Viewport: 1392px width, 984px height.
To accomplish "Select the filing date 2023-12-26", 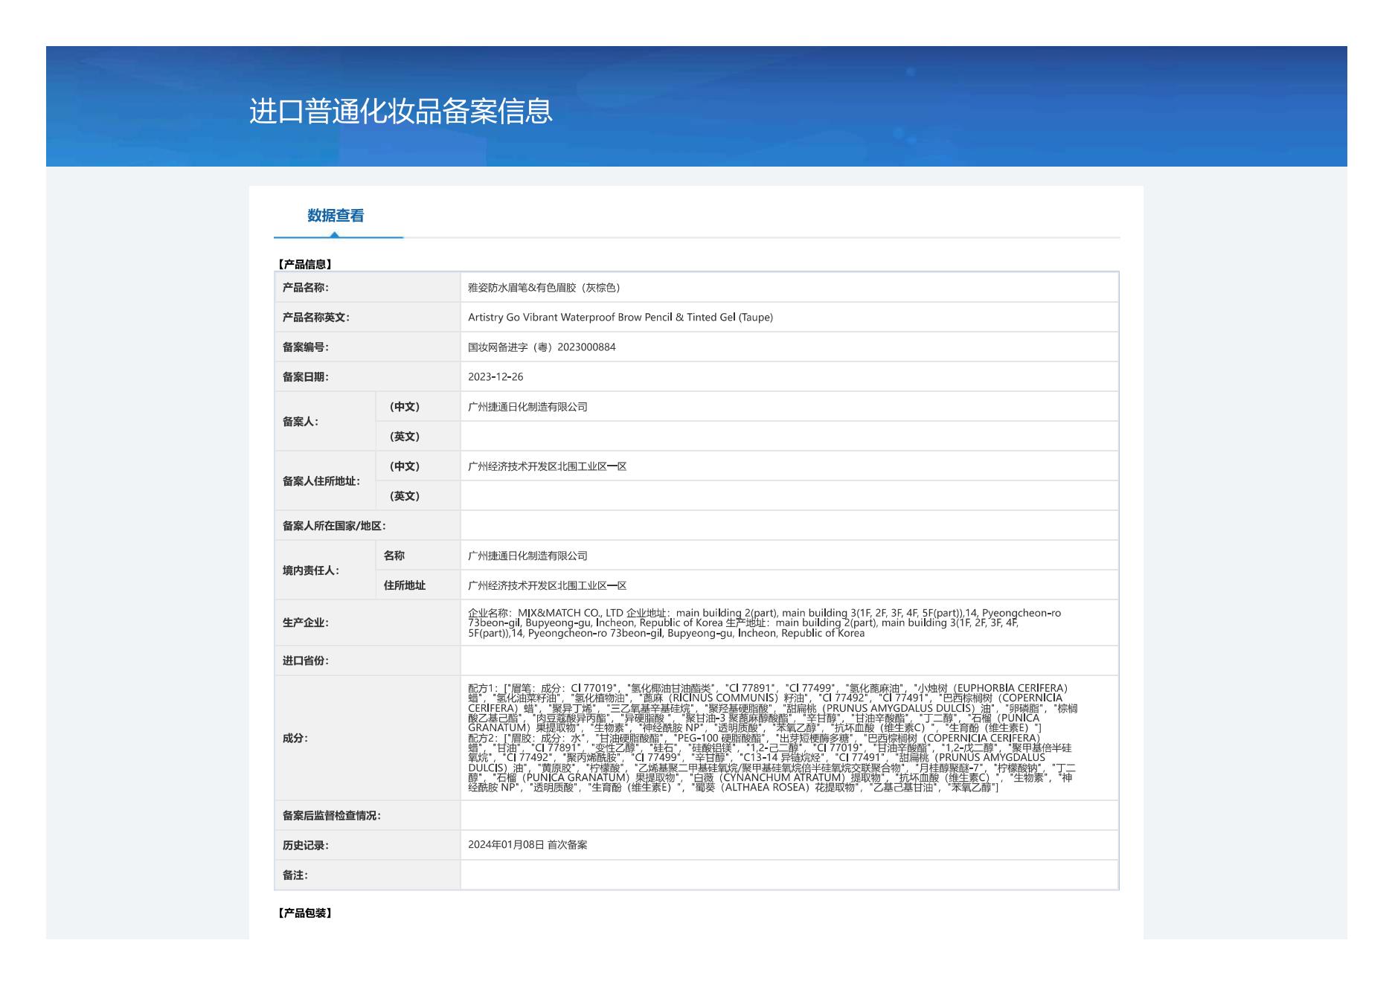I will 495,377.
